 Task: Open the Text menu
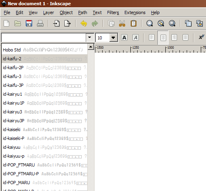pos(97,12)
